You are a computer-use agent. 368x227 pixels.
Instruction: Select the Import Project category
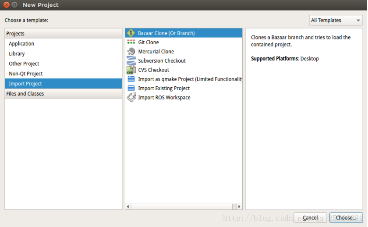(x=64, y=84)
